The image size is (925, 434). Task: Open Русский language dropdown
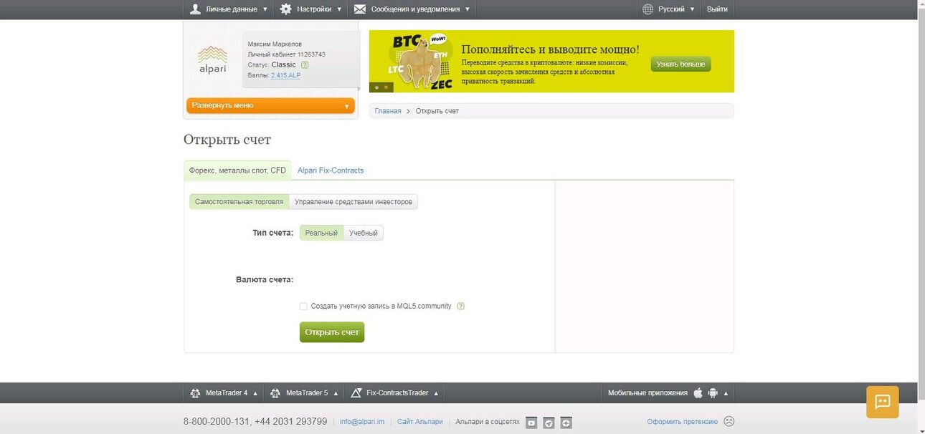[668, 9]
